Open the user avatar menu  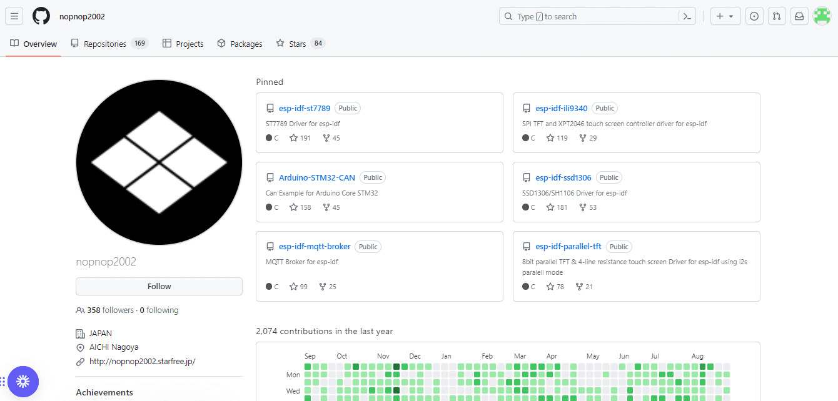(x=822, y=16)
